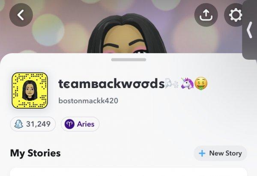Tap the sheet drag handle bar
257x176 pixels.
[x=128, y=60]
